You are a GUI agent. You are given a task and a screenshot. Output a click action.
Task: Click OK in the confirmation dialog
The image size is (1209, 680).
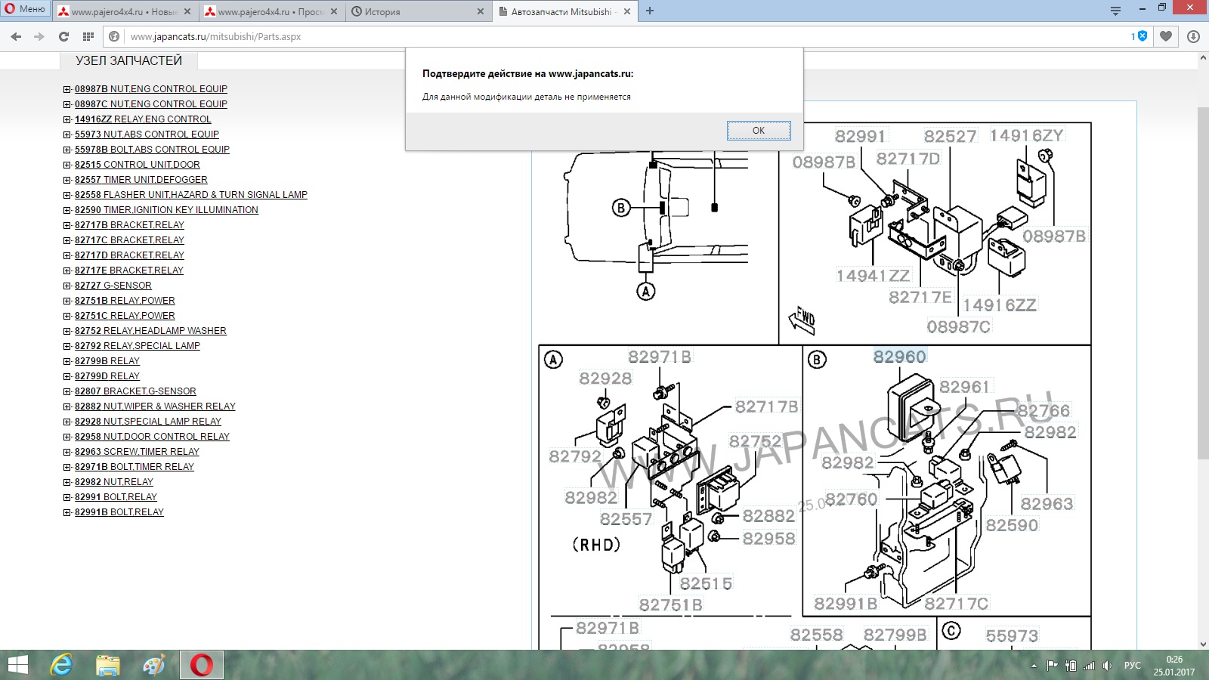(x=759, y=131)
